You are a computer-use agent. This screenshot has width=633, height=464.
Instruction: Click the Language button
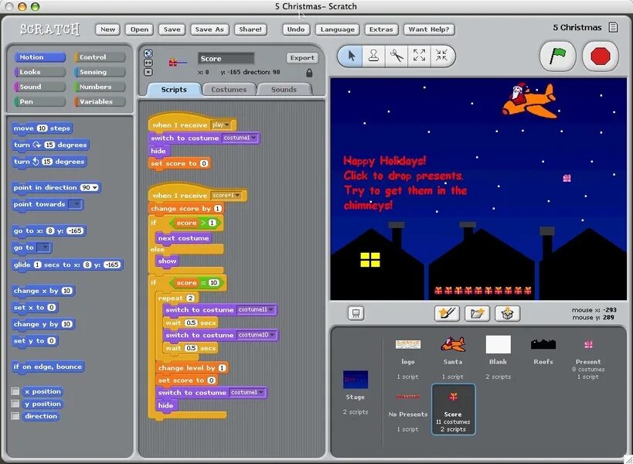pos(338,29)
